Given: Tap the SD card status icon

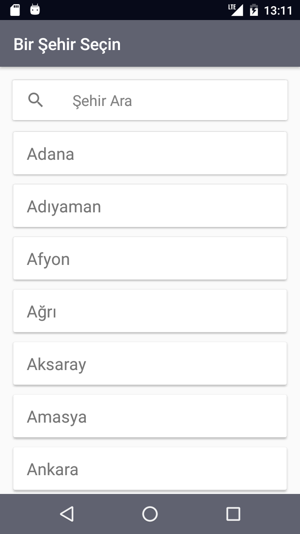Looking at the screenshot, I should (x=15, y=10).
